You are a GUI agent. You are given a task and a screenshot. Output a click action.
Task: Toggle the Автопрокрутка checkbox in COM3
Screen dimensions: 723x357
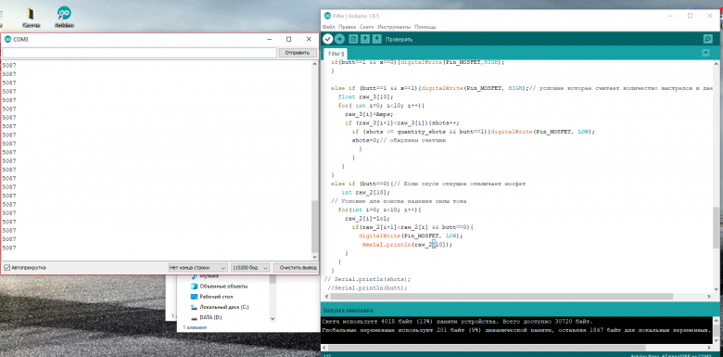point(6,268)
